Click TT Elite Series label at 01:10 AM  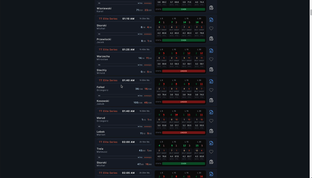[108, 19]
